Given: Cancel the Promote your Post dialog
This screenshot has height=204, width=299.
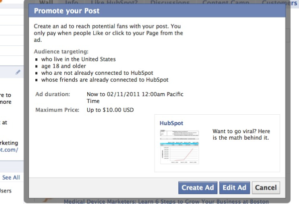Looking at the screenshot, I should point(266,188).
